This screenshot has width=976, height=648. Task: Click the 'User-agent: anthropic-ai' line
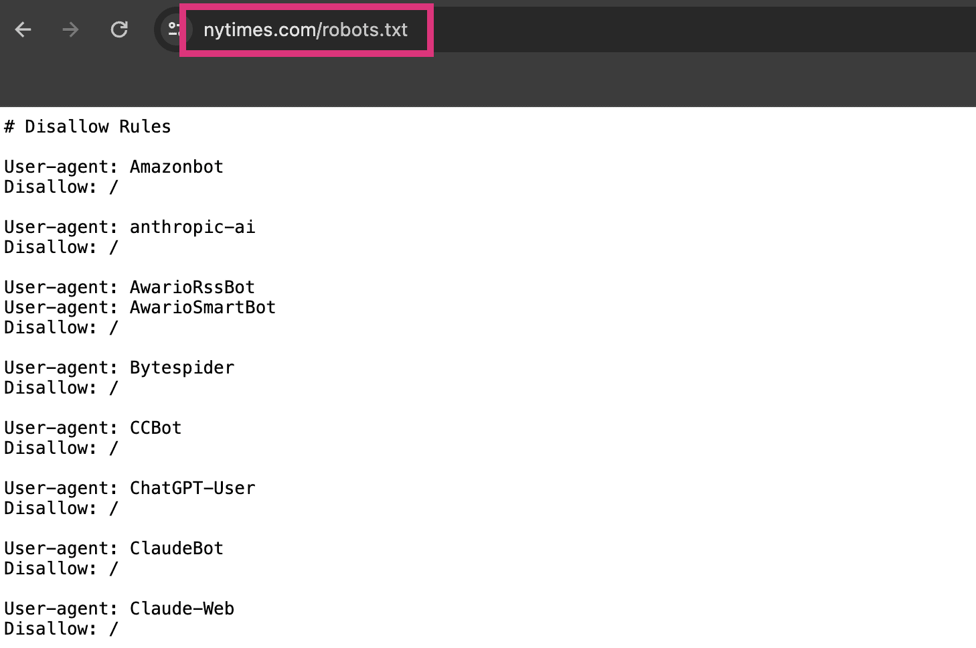point(130,227)
